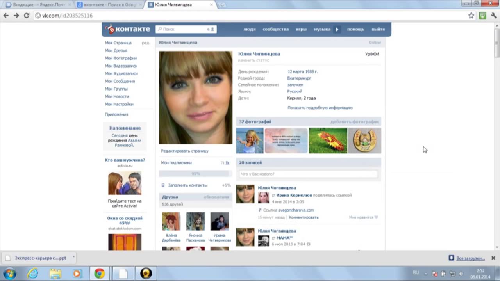Show hidden system tray icons
Image resolution: width=500 pixels, height=281 pixels.
tap(427, 273)
